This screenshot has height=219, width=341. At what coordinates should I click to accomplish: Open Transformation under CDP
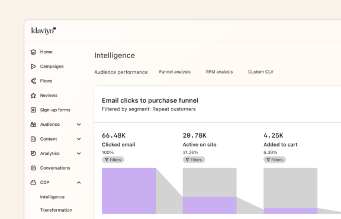(x=56, y=210)
